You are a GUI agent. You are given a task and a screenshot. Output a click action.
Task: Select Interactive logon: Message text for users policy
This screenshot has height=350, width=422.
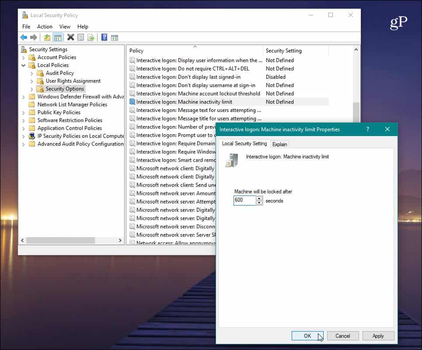(x=199, y=110)
